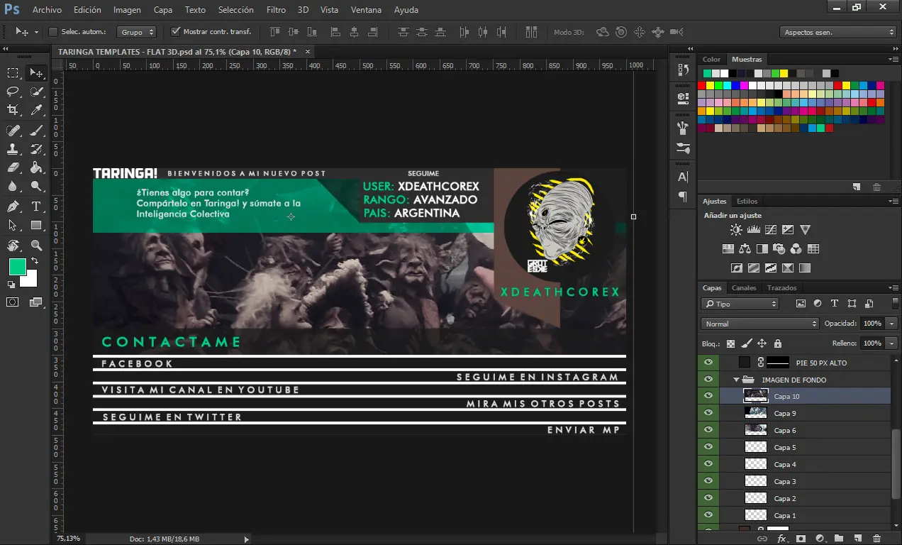Open the Opacidad slider arrow
The width and height of the screenshot is (902, 545).
pos(891,324)
